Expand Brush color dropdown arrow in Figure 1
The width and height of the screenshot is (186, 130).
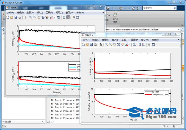54,17
